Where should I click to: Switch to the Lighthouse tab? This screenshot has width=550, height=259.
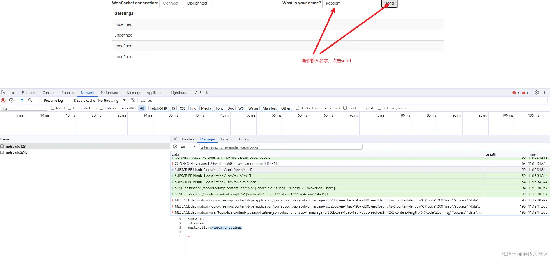(x=180, y=92)
